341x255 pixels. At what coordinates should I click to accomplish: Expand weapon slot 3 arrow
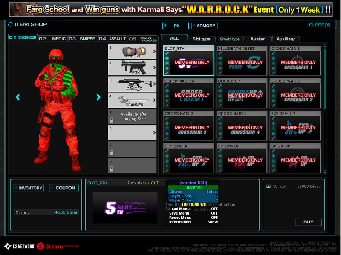[x=154, y=84]
